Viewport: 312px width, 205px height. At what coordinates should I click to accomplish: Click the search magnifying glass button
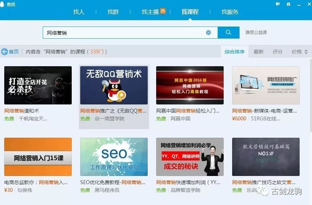228,32
